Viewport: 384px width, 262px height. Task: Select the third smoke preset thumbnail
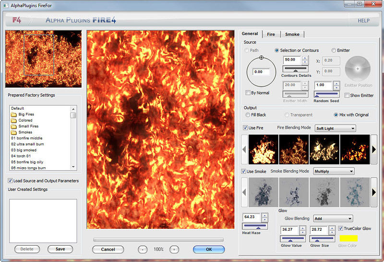[x=324, y=192]
